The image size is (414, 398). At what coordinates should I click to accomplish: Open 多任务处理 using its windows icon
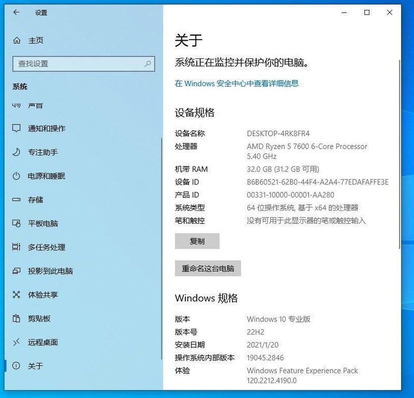pos(16,248)
